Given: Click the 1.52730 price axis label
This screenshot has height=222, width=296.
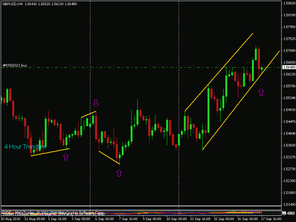Looking at the screenshot, I should pos(289,169).
